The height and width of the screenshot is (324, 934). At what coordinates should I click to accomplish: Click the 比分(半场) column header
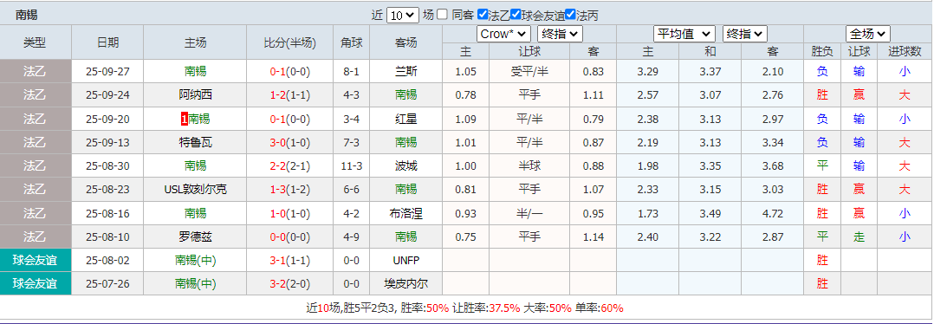[290, 42]
